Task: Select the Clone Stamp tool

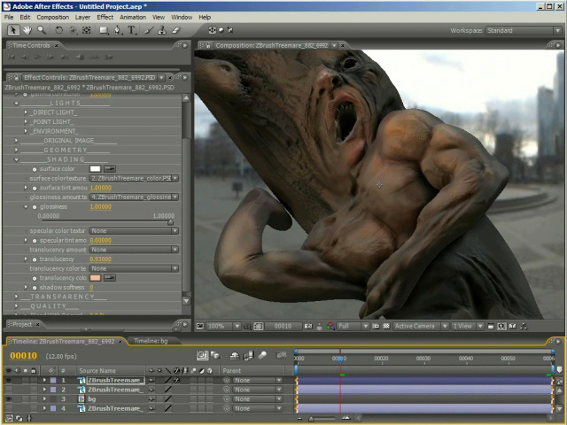Action: 162,30
